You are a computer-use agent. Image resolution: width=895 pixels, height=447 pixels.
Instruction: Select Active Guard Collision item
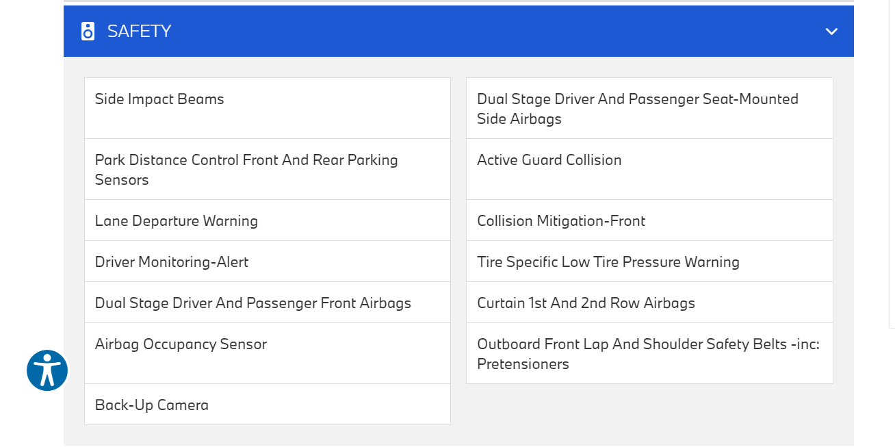pos(549,160)
